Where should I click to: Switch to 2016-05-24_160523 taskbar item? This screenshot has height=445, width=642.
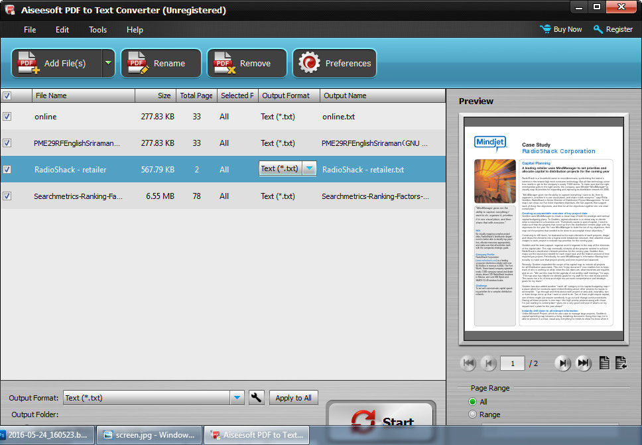pyautogui.click(x=47, y=435)
